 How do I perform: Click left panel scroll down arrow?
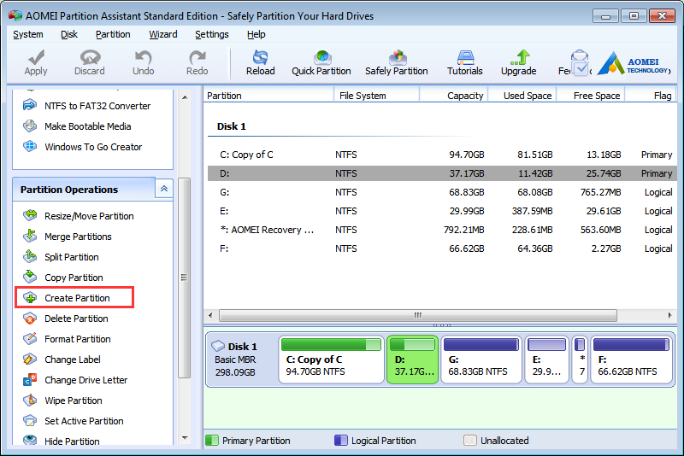pos(185,438)
